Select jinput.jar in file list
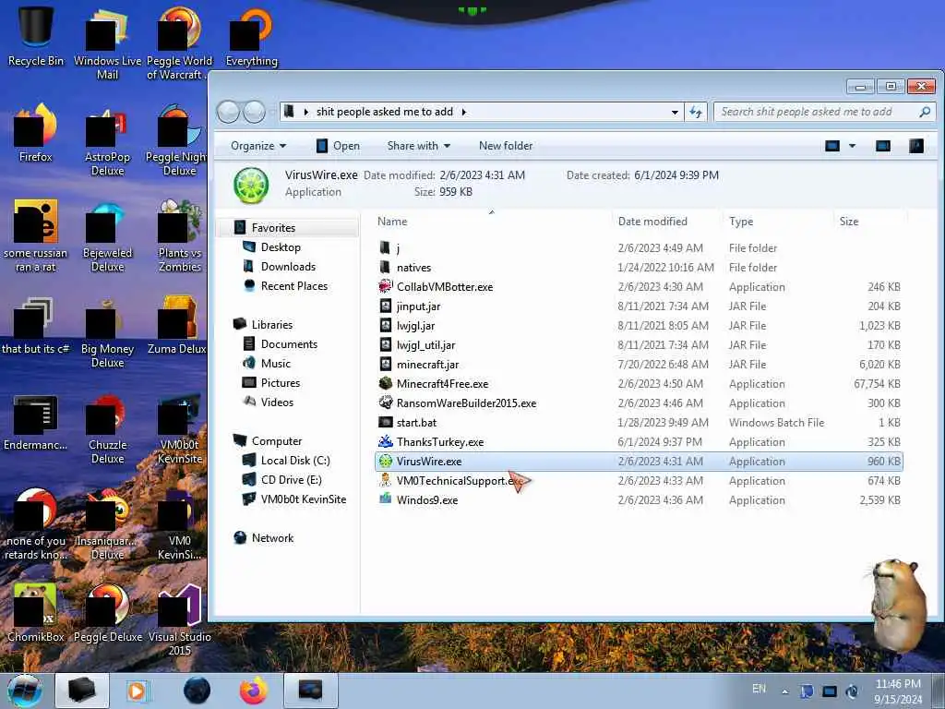 click(x=639, y=306)
